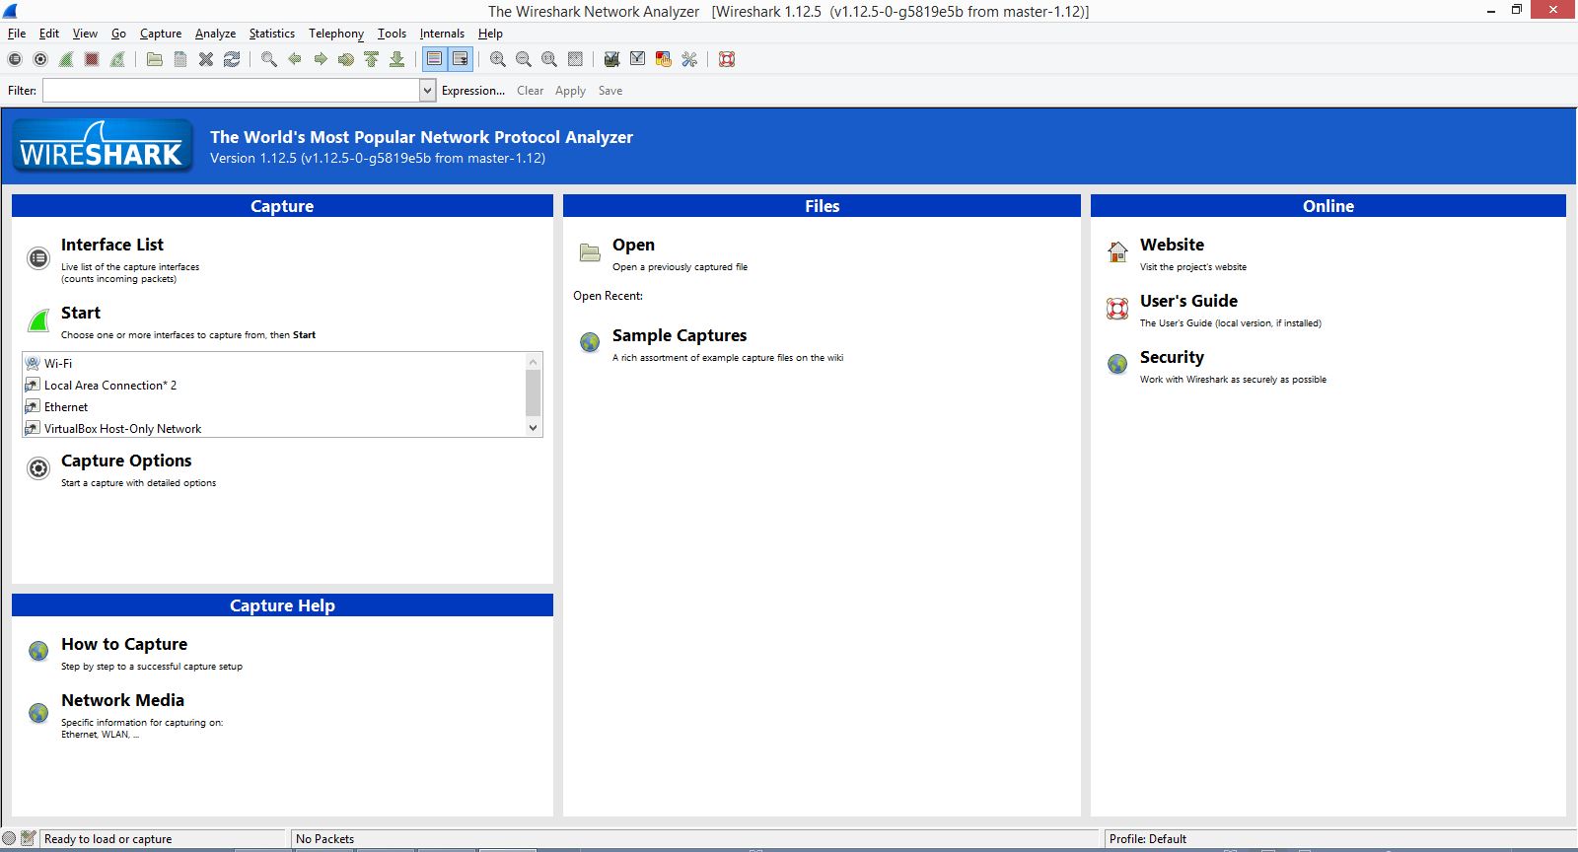Open capture options from the toolbar
Image resolution: width=1578 pixels, height=852 pixels.
click(40, 59)
